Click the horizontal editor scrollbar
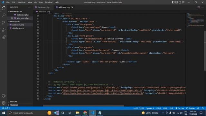206x116 pixels. pos(83,105)
